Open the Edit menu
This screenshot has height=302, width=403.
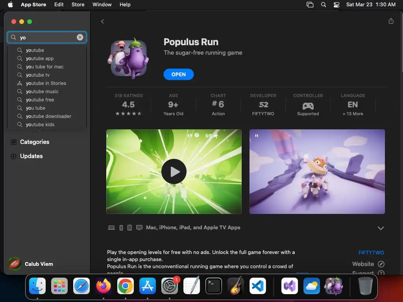tap(59, 4)
